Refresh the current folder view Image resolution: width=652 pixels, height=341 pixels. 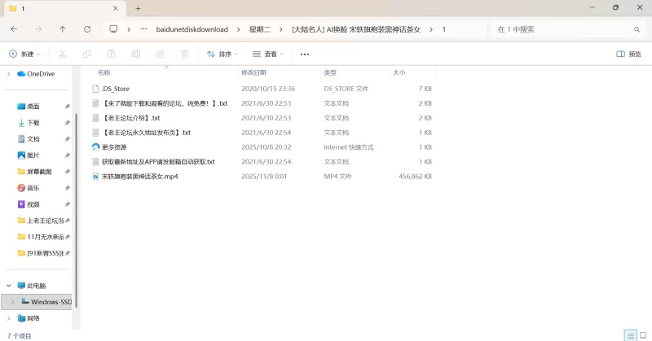tap(87, 28)
